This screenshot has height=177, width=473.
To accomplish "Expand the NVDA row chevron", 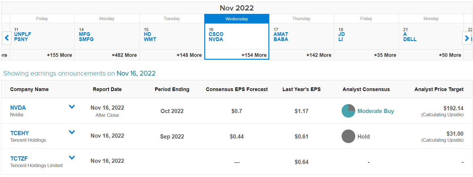I will 72,107.
